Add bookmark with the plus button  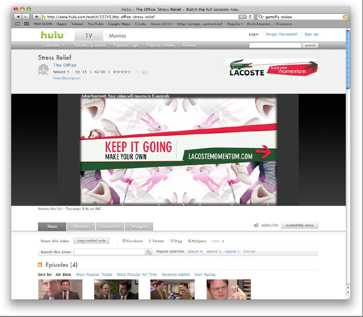[x=36, y=17]
